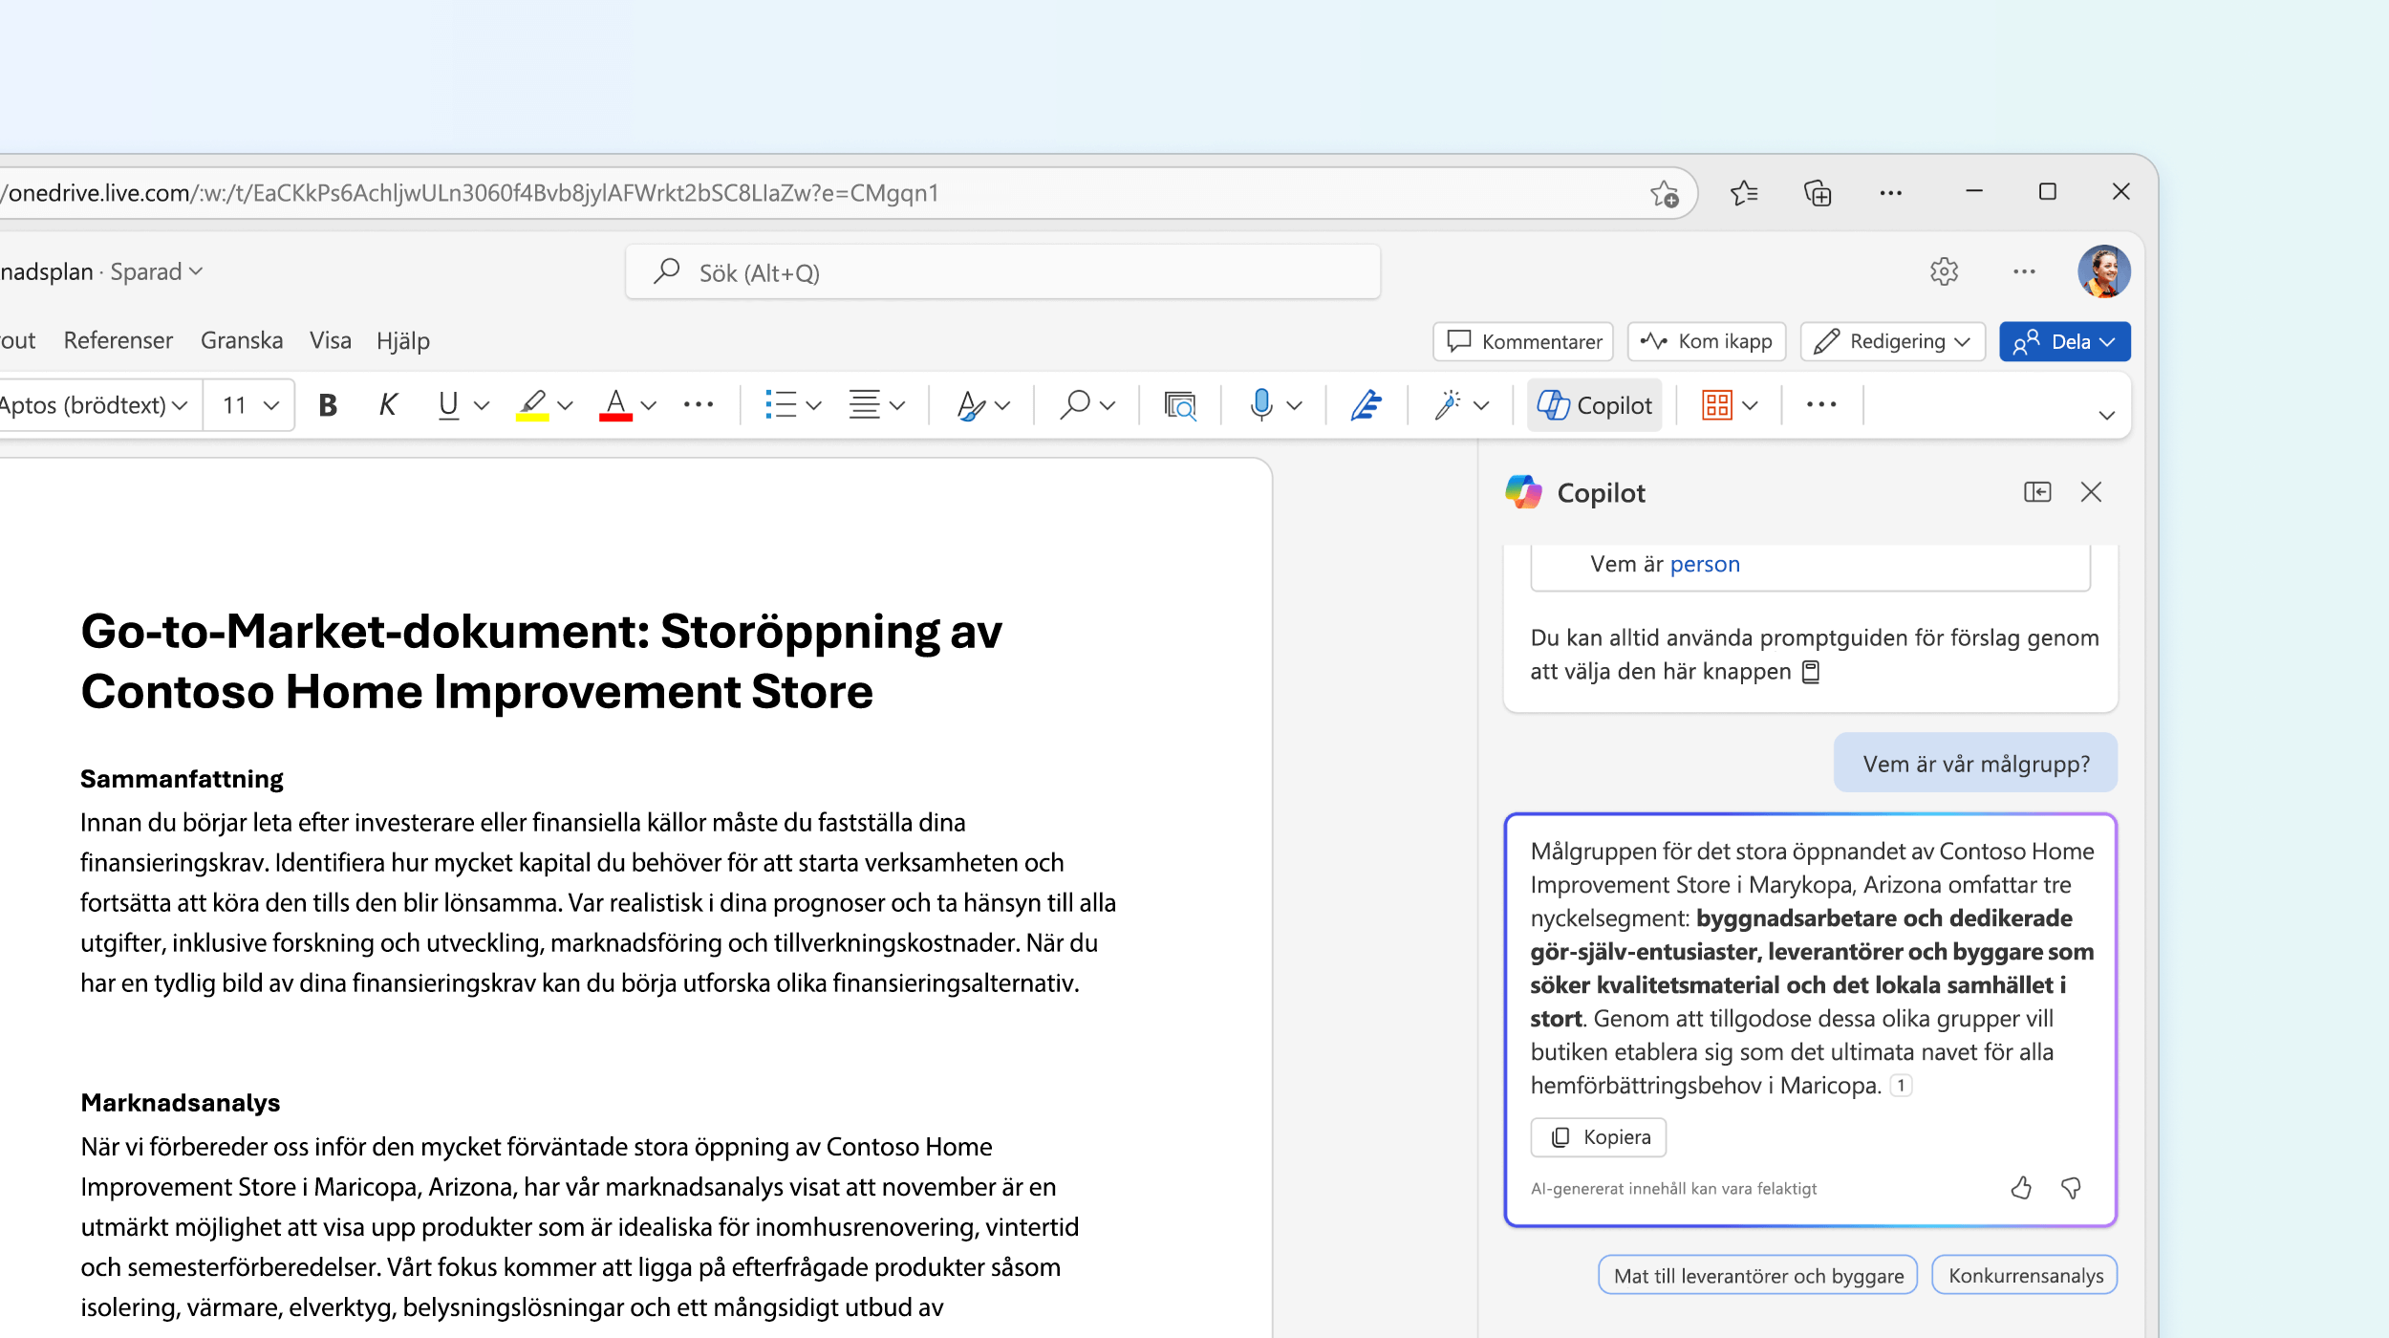Click the Designer magic wand icon
The image size is (2389, 1338).
(1448, 405)
